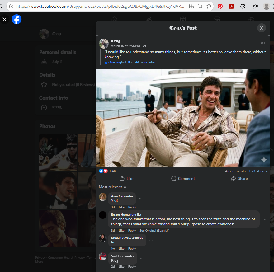Open options menu for Errare Humanum Est comment
This screenshot has height=272, width=274.
click(264, 219)
